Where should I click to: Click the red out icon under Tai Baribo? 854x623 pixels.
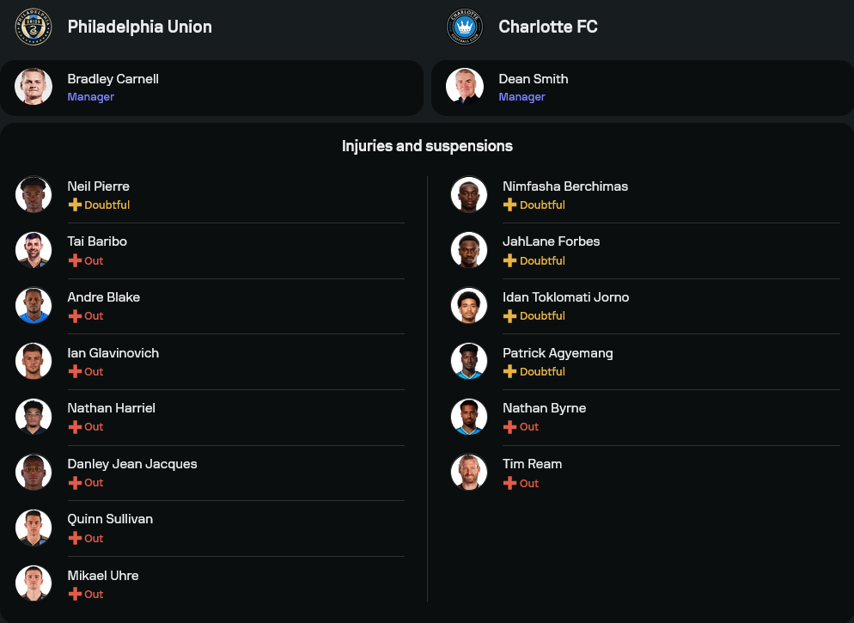tap(75, 260)
